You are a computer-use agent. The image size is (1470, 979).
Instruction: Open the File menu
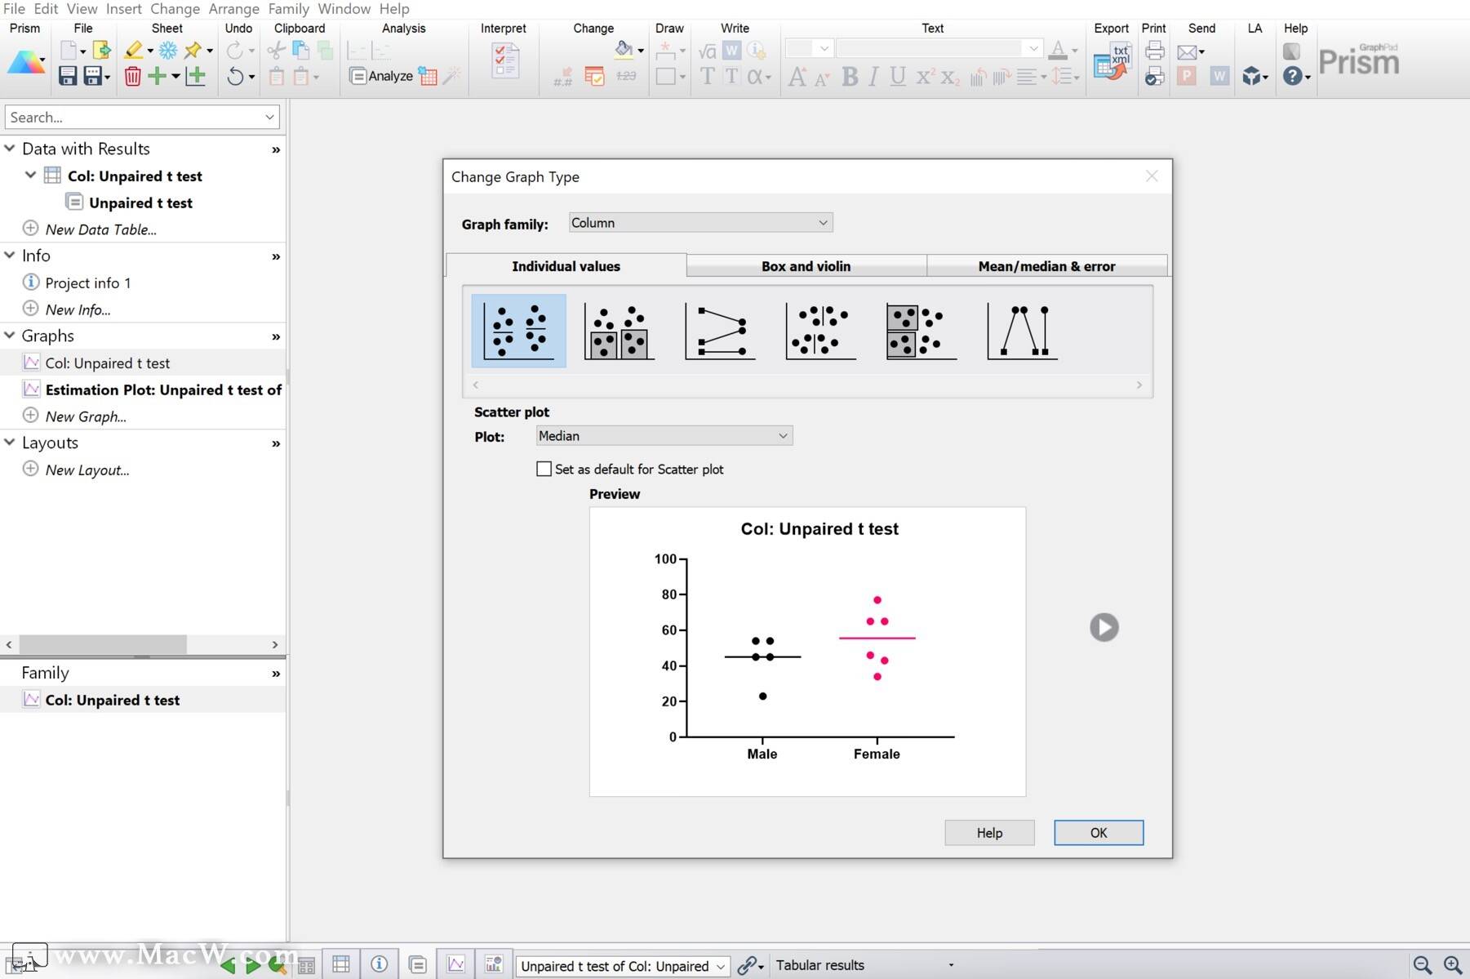pyautogui.click(x=14, y=9)
